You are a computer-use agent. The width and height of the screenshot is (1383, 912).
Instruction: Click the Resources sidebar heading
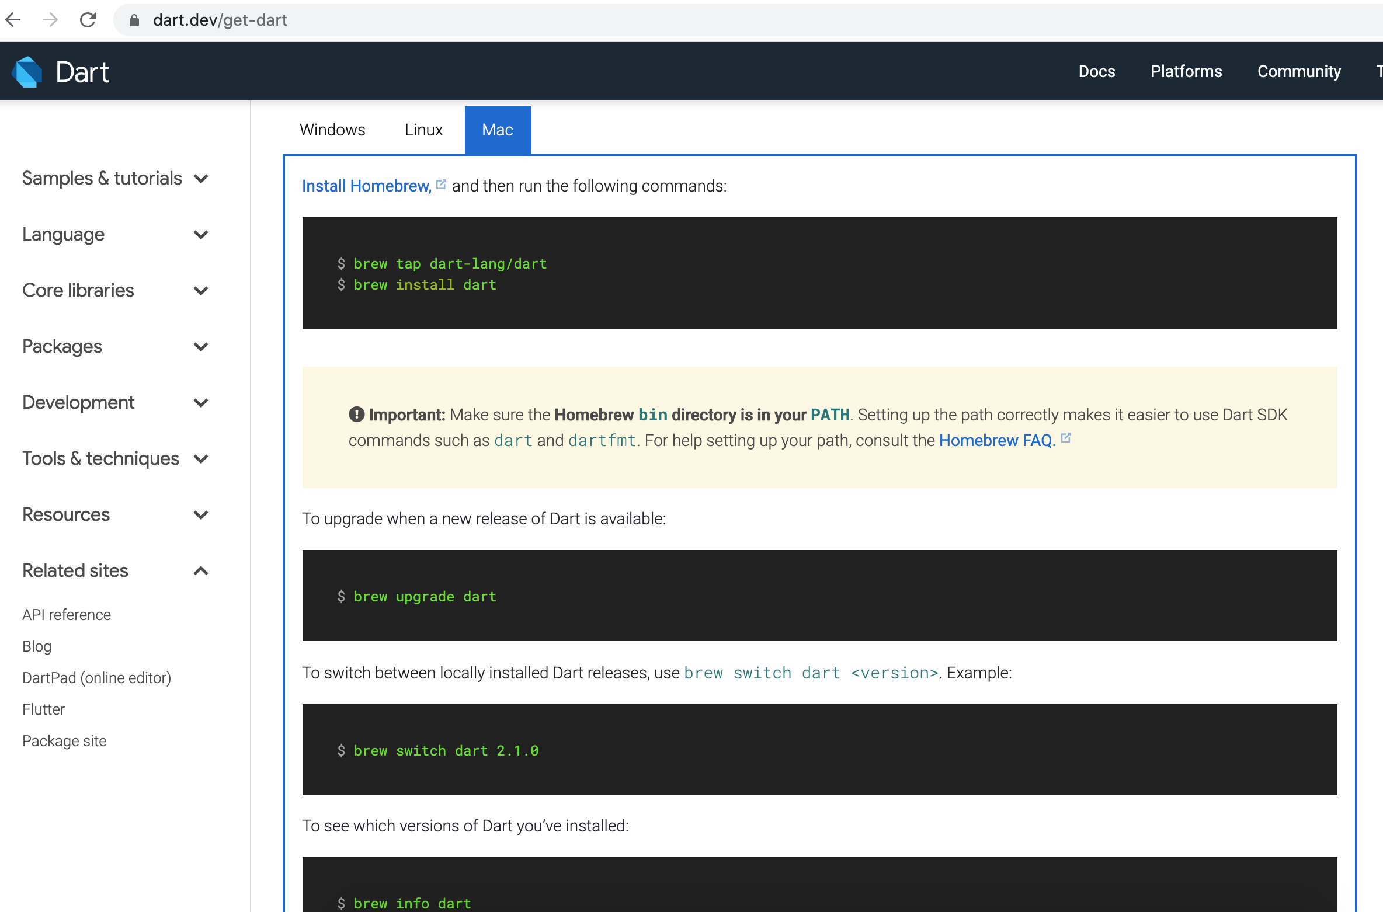click(x=66, y=514)
